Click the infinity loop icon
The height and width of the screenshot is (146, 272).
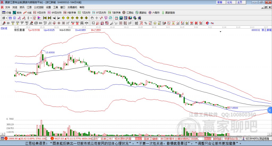(x=212, y=23)
